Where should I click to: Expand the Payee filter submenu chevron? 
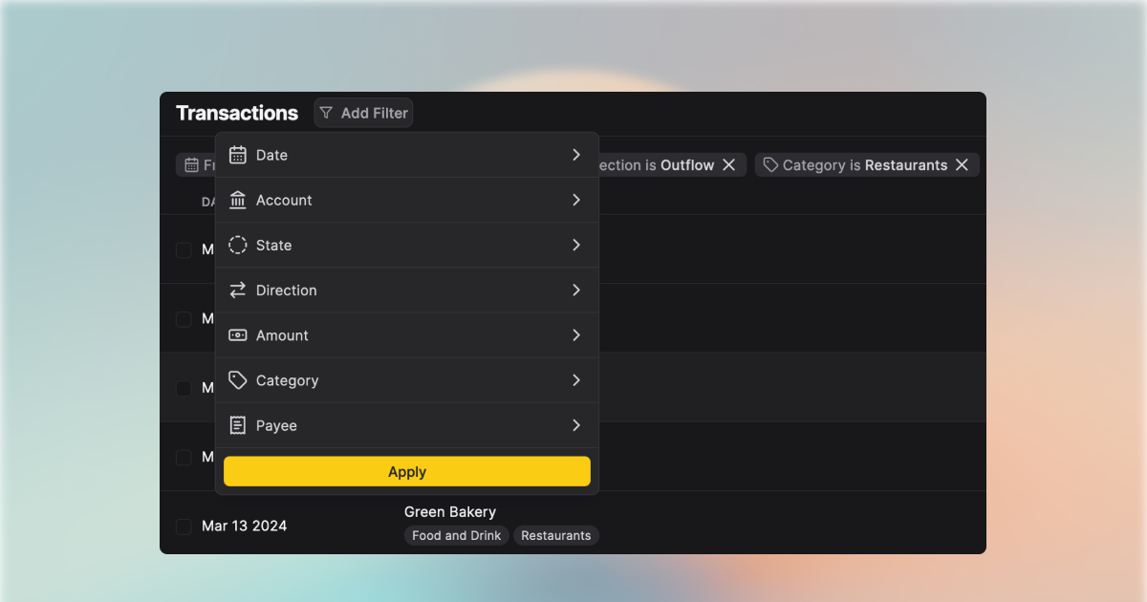(575, 425)
